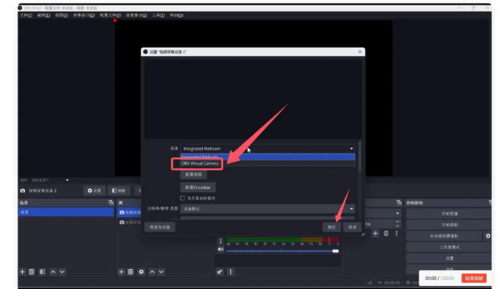Toggle the 工作室模式 studio mode button

[x=450, y=247]
